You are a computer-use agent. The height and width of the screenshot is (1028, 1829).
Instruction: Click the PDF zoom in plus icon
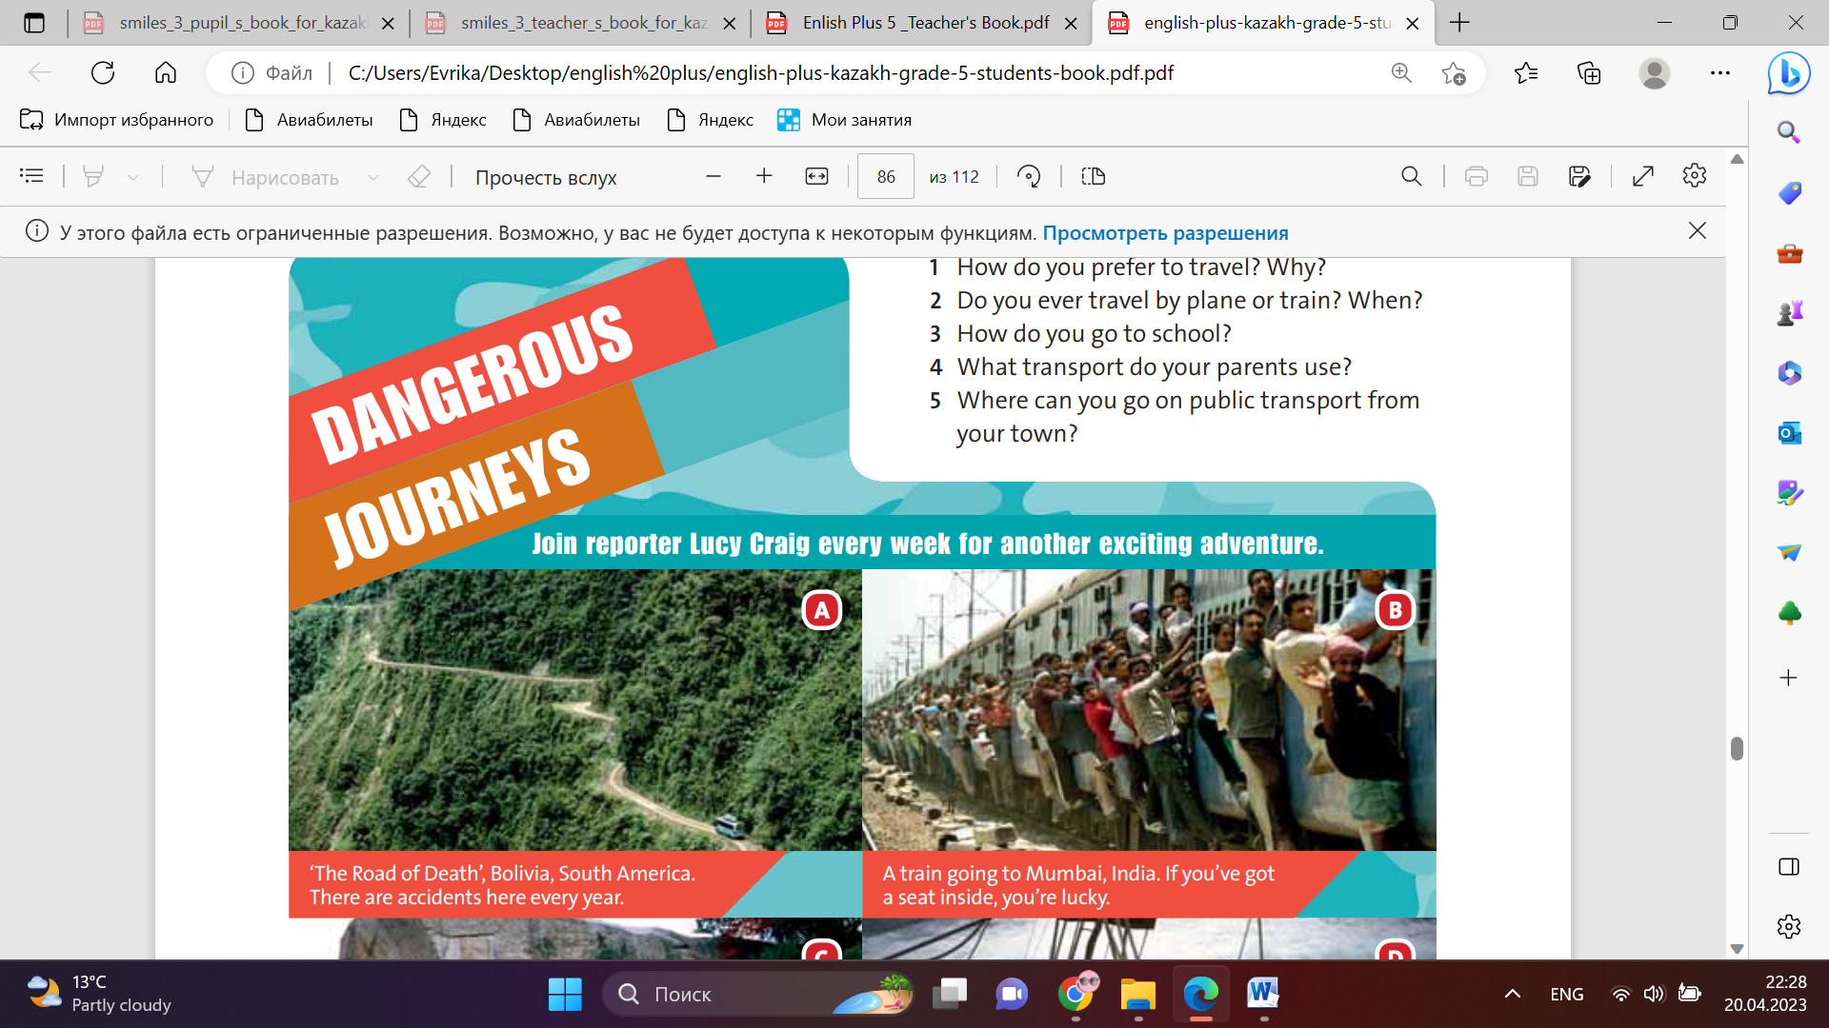coord(764,176)
